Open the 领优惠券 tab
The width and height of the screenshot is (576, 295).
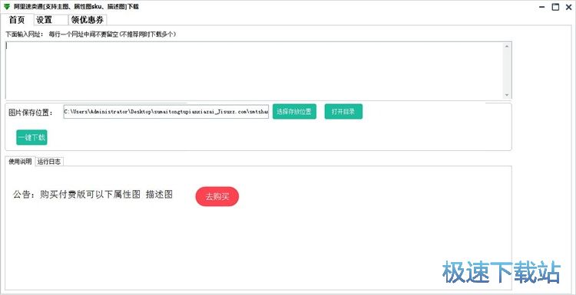click(x=88, y=20)
